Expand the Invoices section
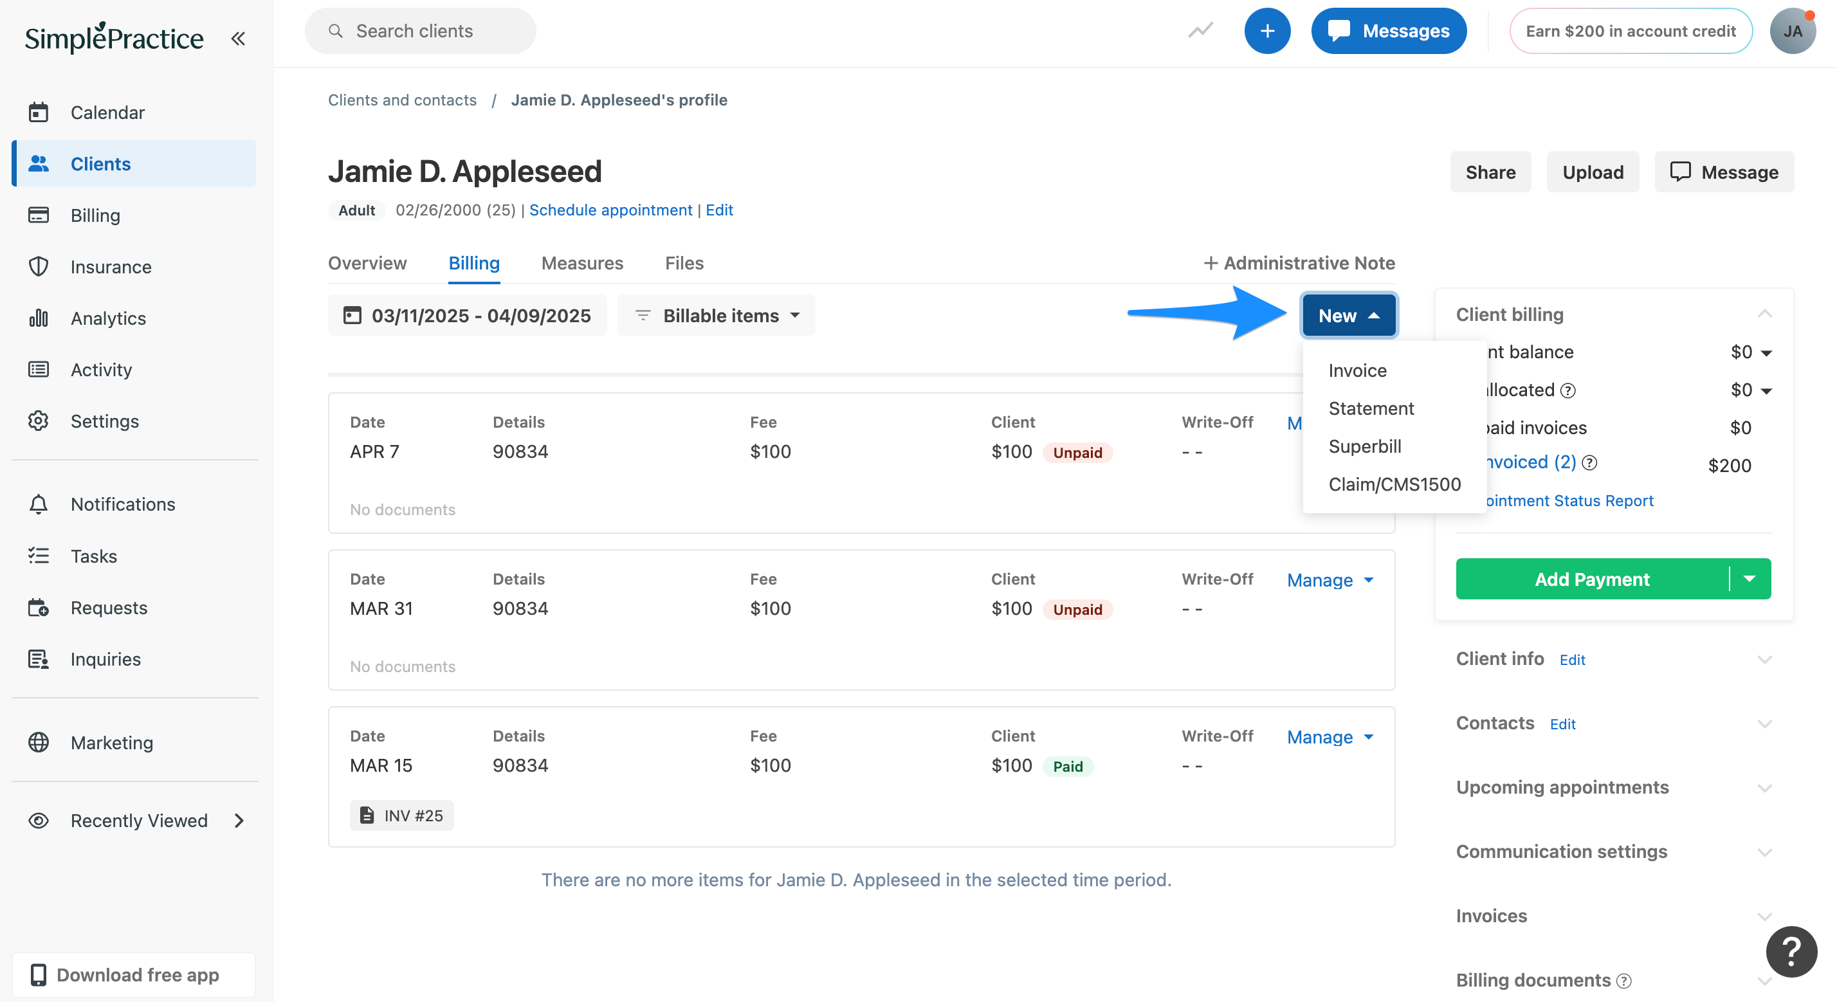Screen dimensions: 1837x1002 [1765, 916]
